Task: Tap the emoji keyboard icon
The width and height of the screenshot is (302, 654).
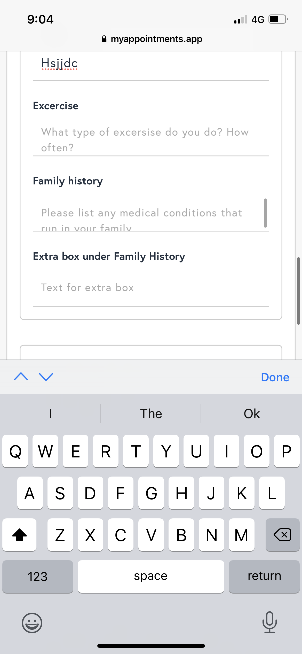Action: coord(32,623)
